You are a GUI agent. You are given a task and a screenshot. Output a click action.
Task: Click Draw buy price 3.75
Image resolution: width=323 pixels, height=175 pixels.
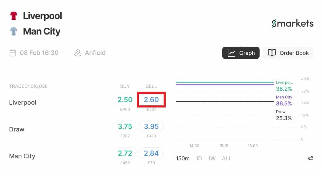[125, 127]
